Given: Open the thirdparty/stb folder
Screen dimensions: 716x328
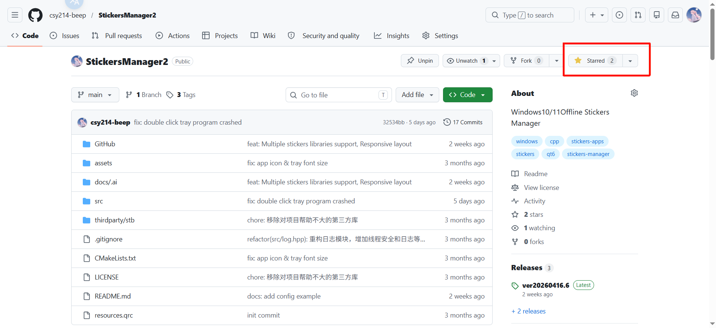Looking at the screenshot, I should pos(114,220).
